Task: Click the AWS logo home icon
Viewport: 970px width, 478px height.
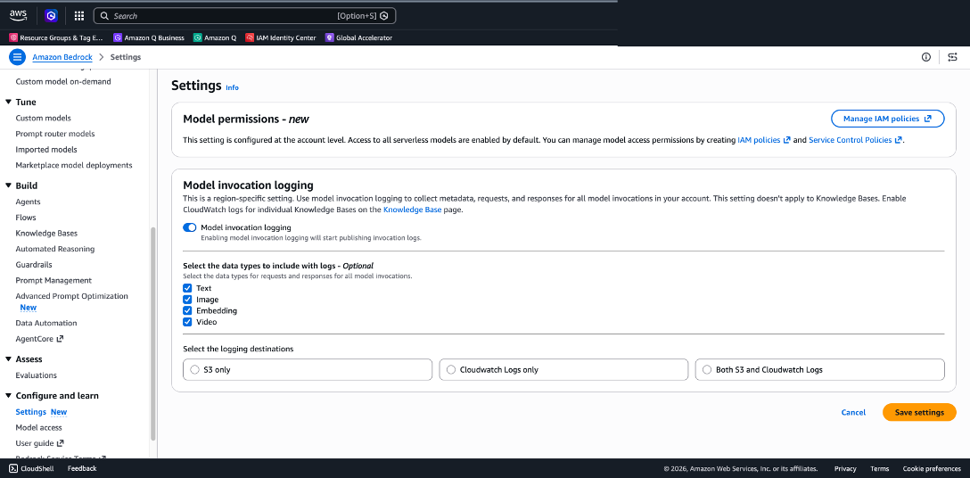Action: (18, 15)
